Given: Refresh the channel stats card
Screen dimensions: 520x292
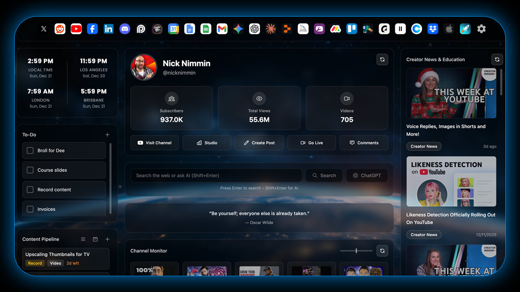Looking at the screenshot, I should tap(382, 60).
